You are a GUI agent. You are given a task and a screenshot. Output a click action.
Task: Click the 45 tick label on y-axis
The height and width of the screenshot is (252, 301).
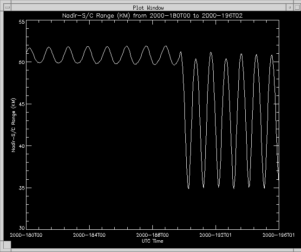[x=20, y=104]
